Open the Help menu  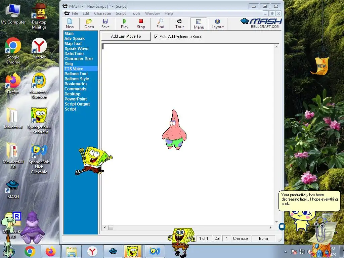169,13
